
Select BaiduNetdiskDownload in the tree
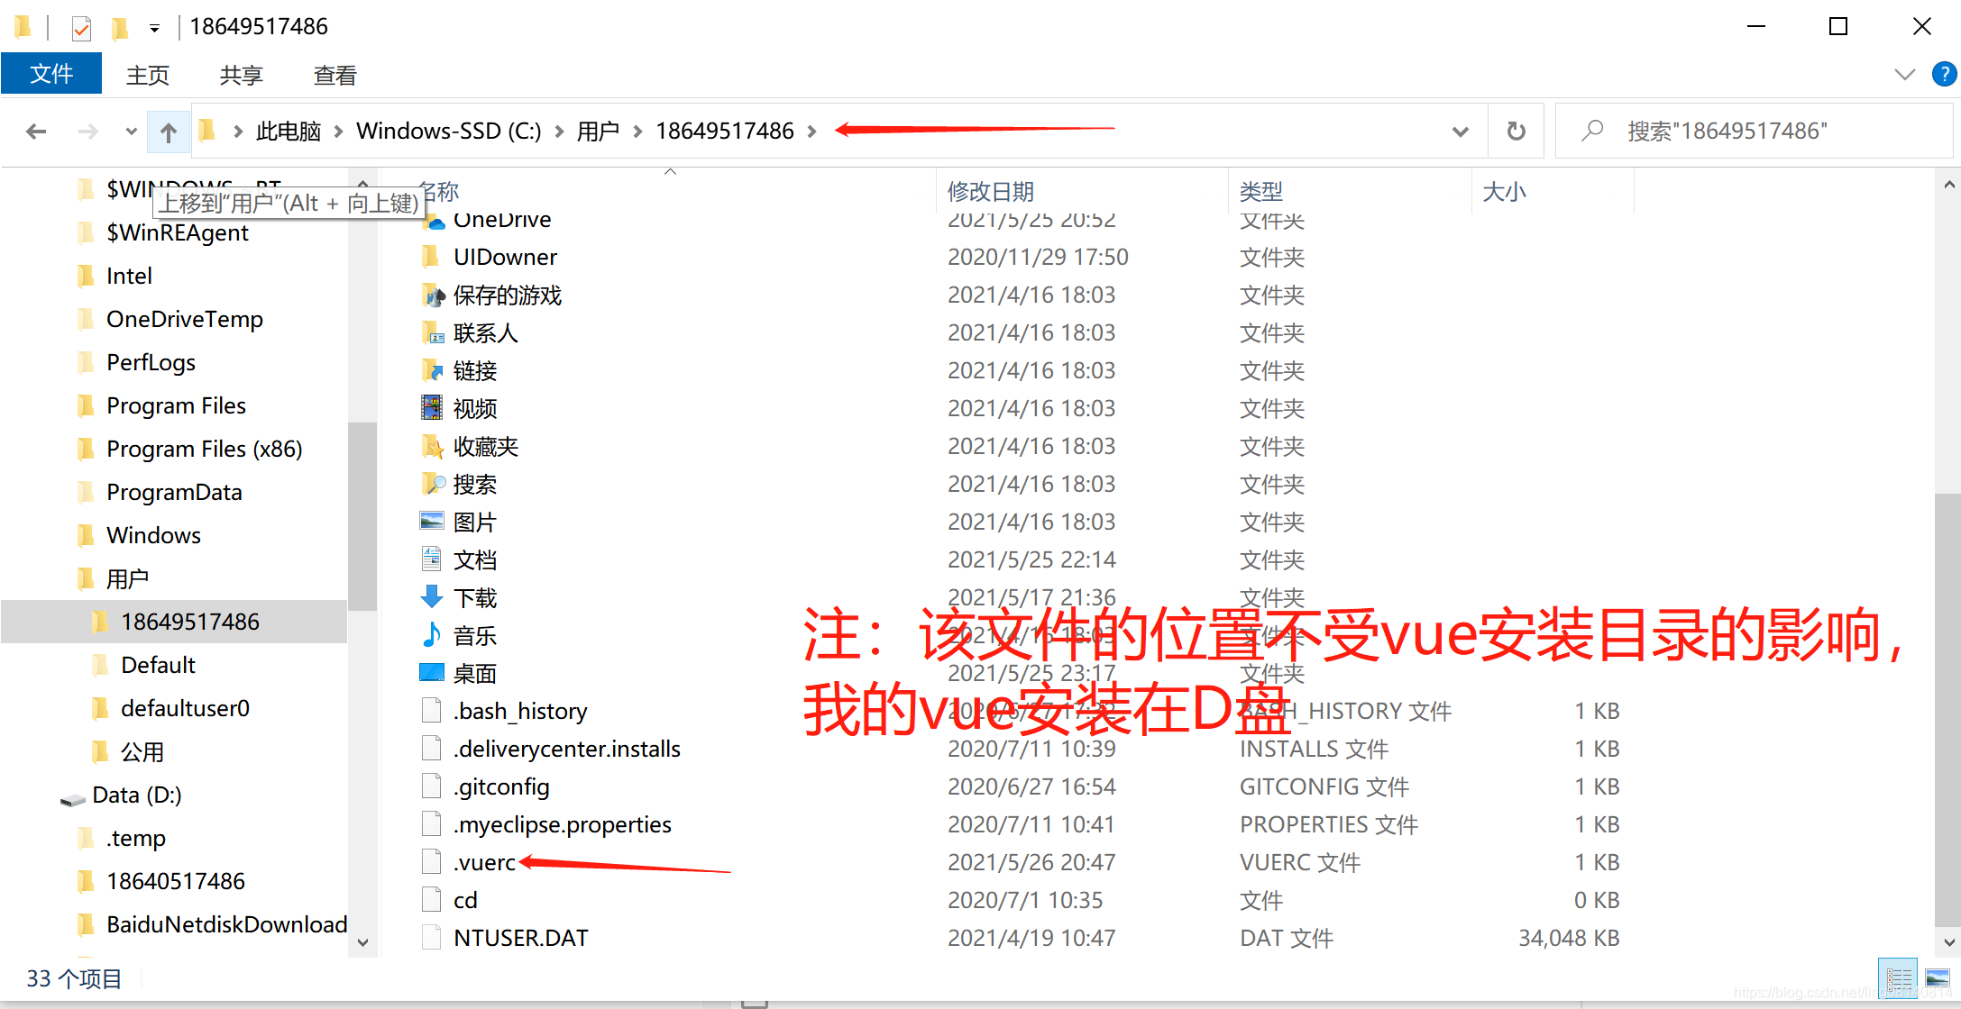(226, 924)
